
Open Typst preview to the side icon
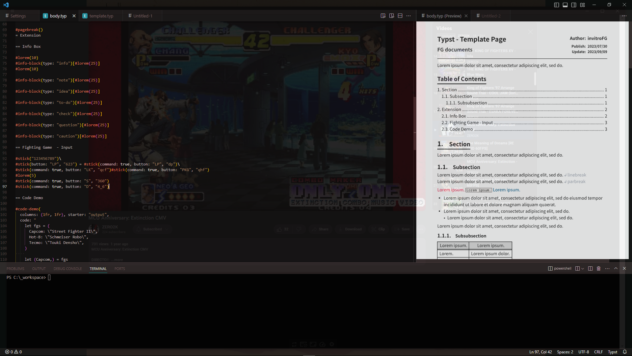383,16
